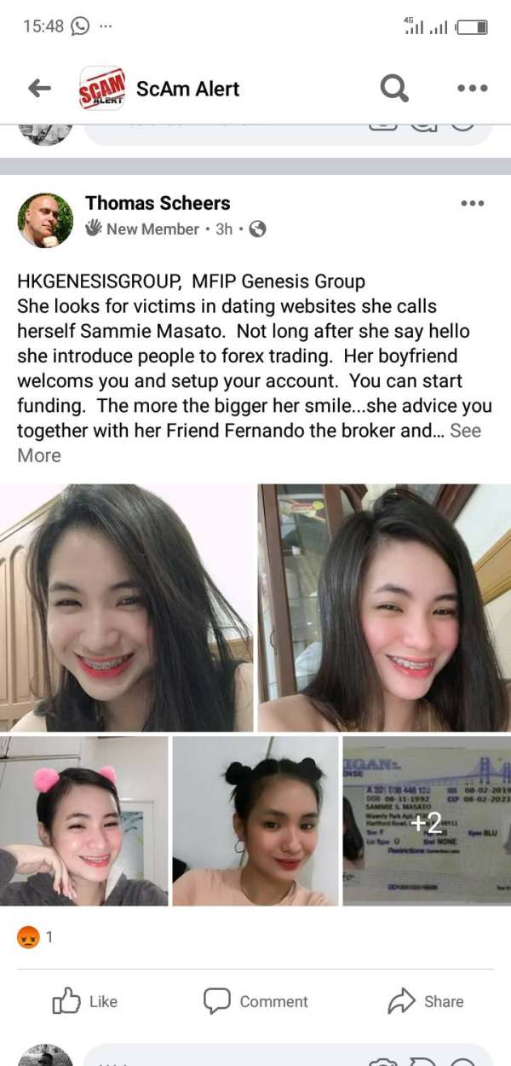511x1066 pixels.
Task: Like the post with thumbs-up
Action: pos(85,1001)
